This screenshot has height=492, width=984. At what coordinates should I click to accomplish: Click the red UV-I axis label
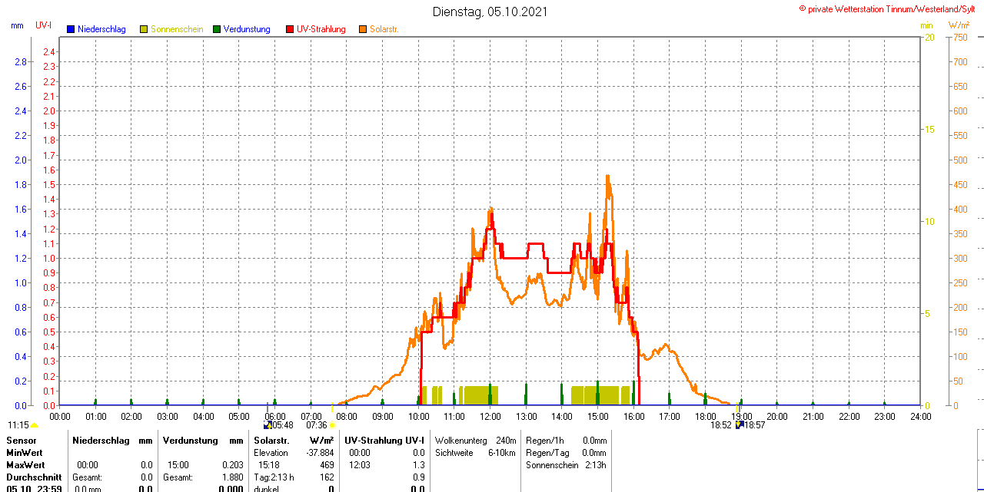pyautogui.click(x=44, y=25)
